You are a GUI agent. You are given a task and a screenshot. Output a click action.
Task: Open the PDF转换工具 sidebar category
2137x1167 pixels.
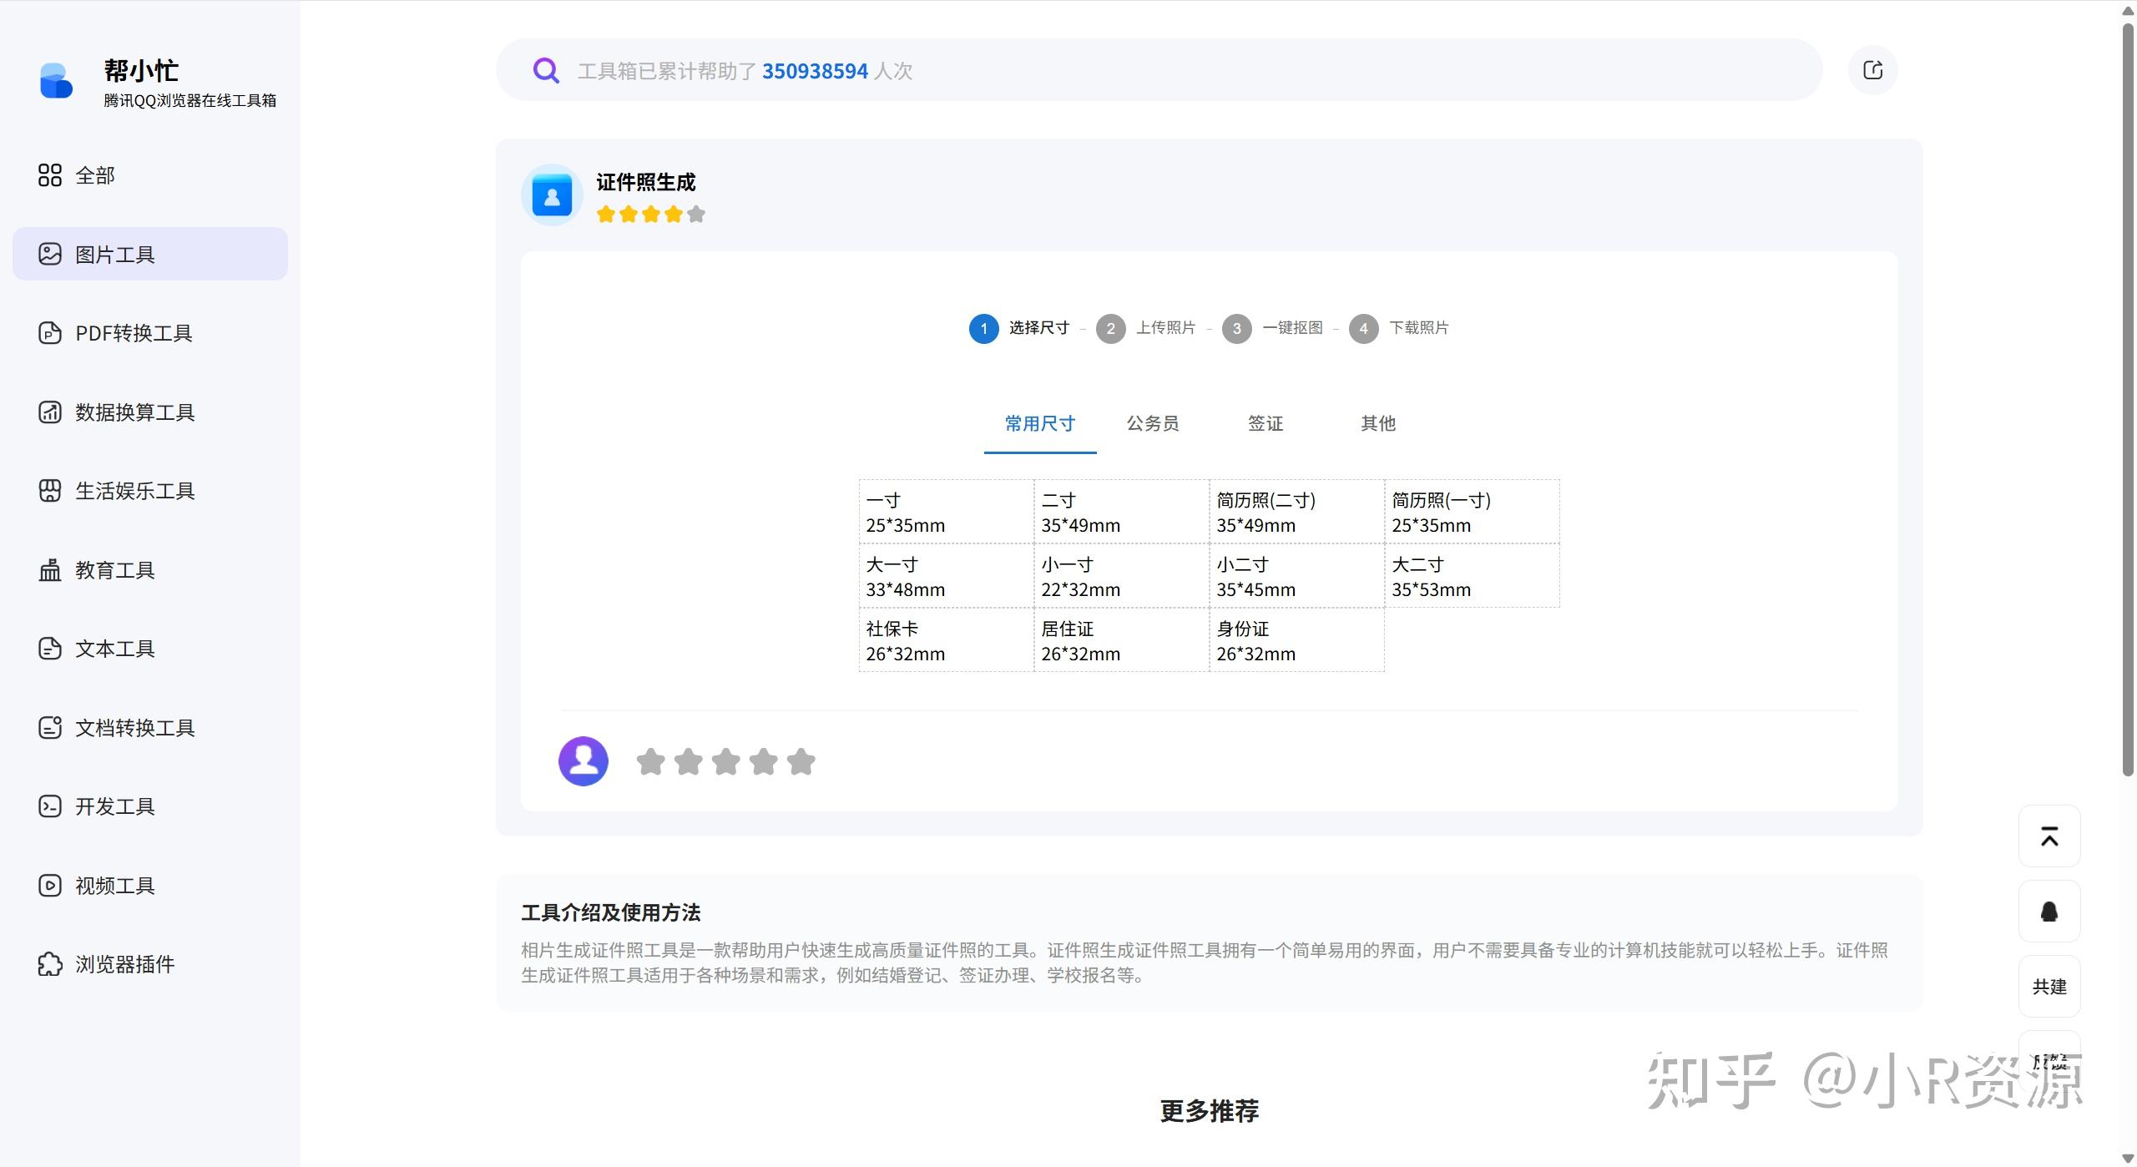tap(134, 333)
